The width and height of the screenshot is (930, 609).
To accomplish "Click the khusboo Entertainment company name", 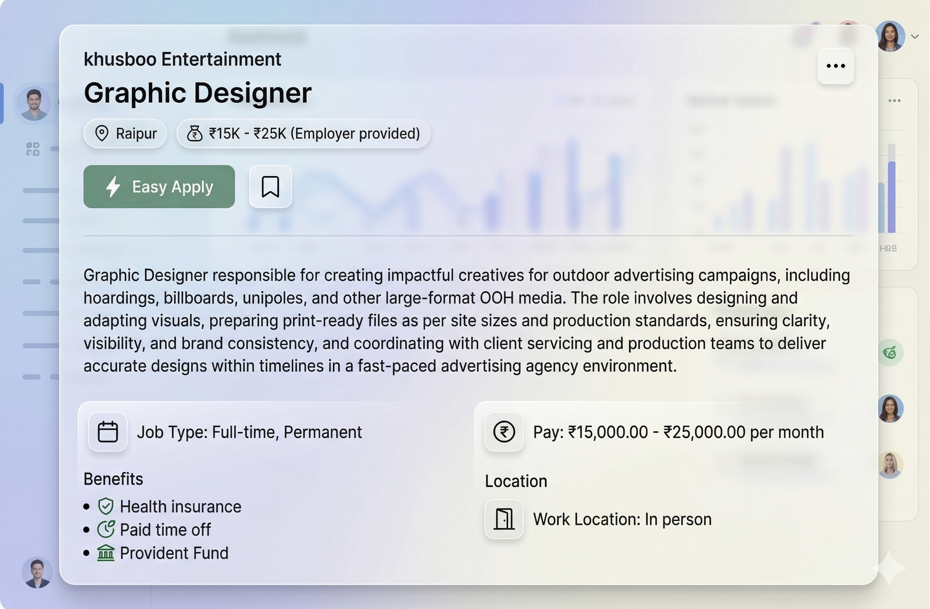I will (182, 59).
